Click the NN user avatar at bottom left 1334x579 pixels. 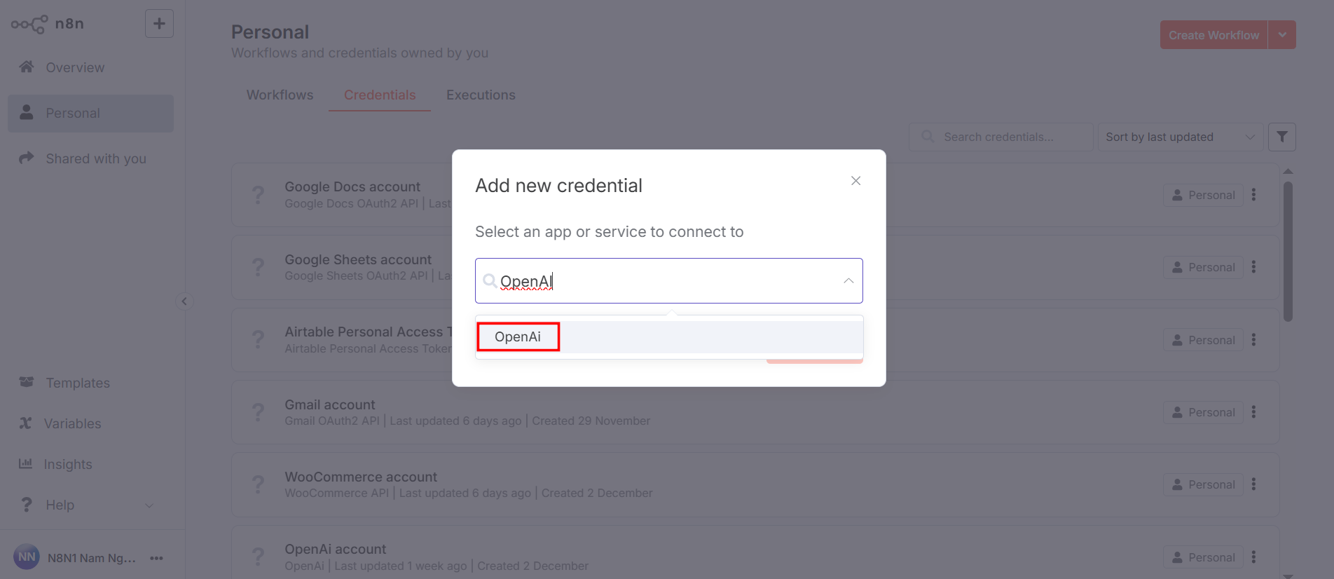coord(26,557)
